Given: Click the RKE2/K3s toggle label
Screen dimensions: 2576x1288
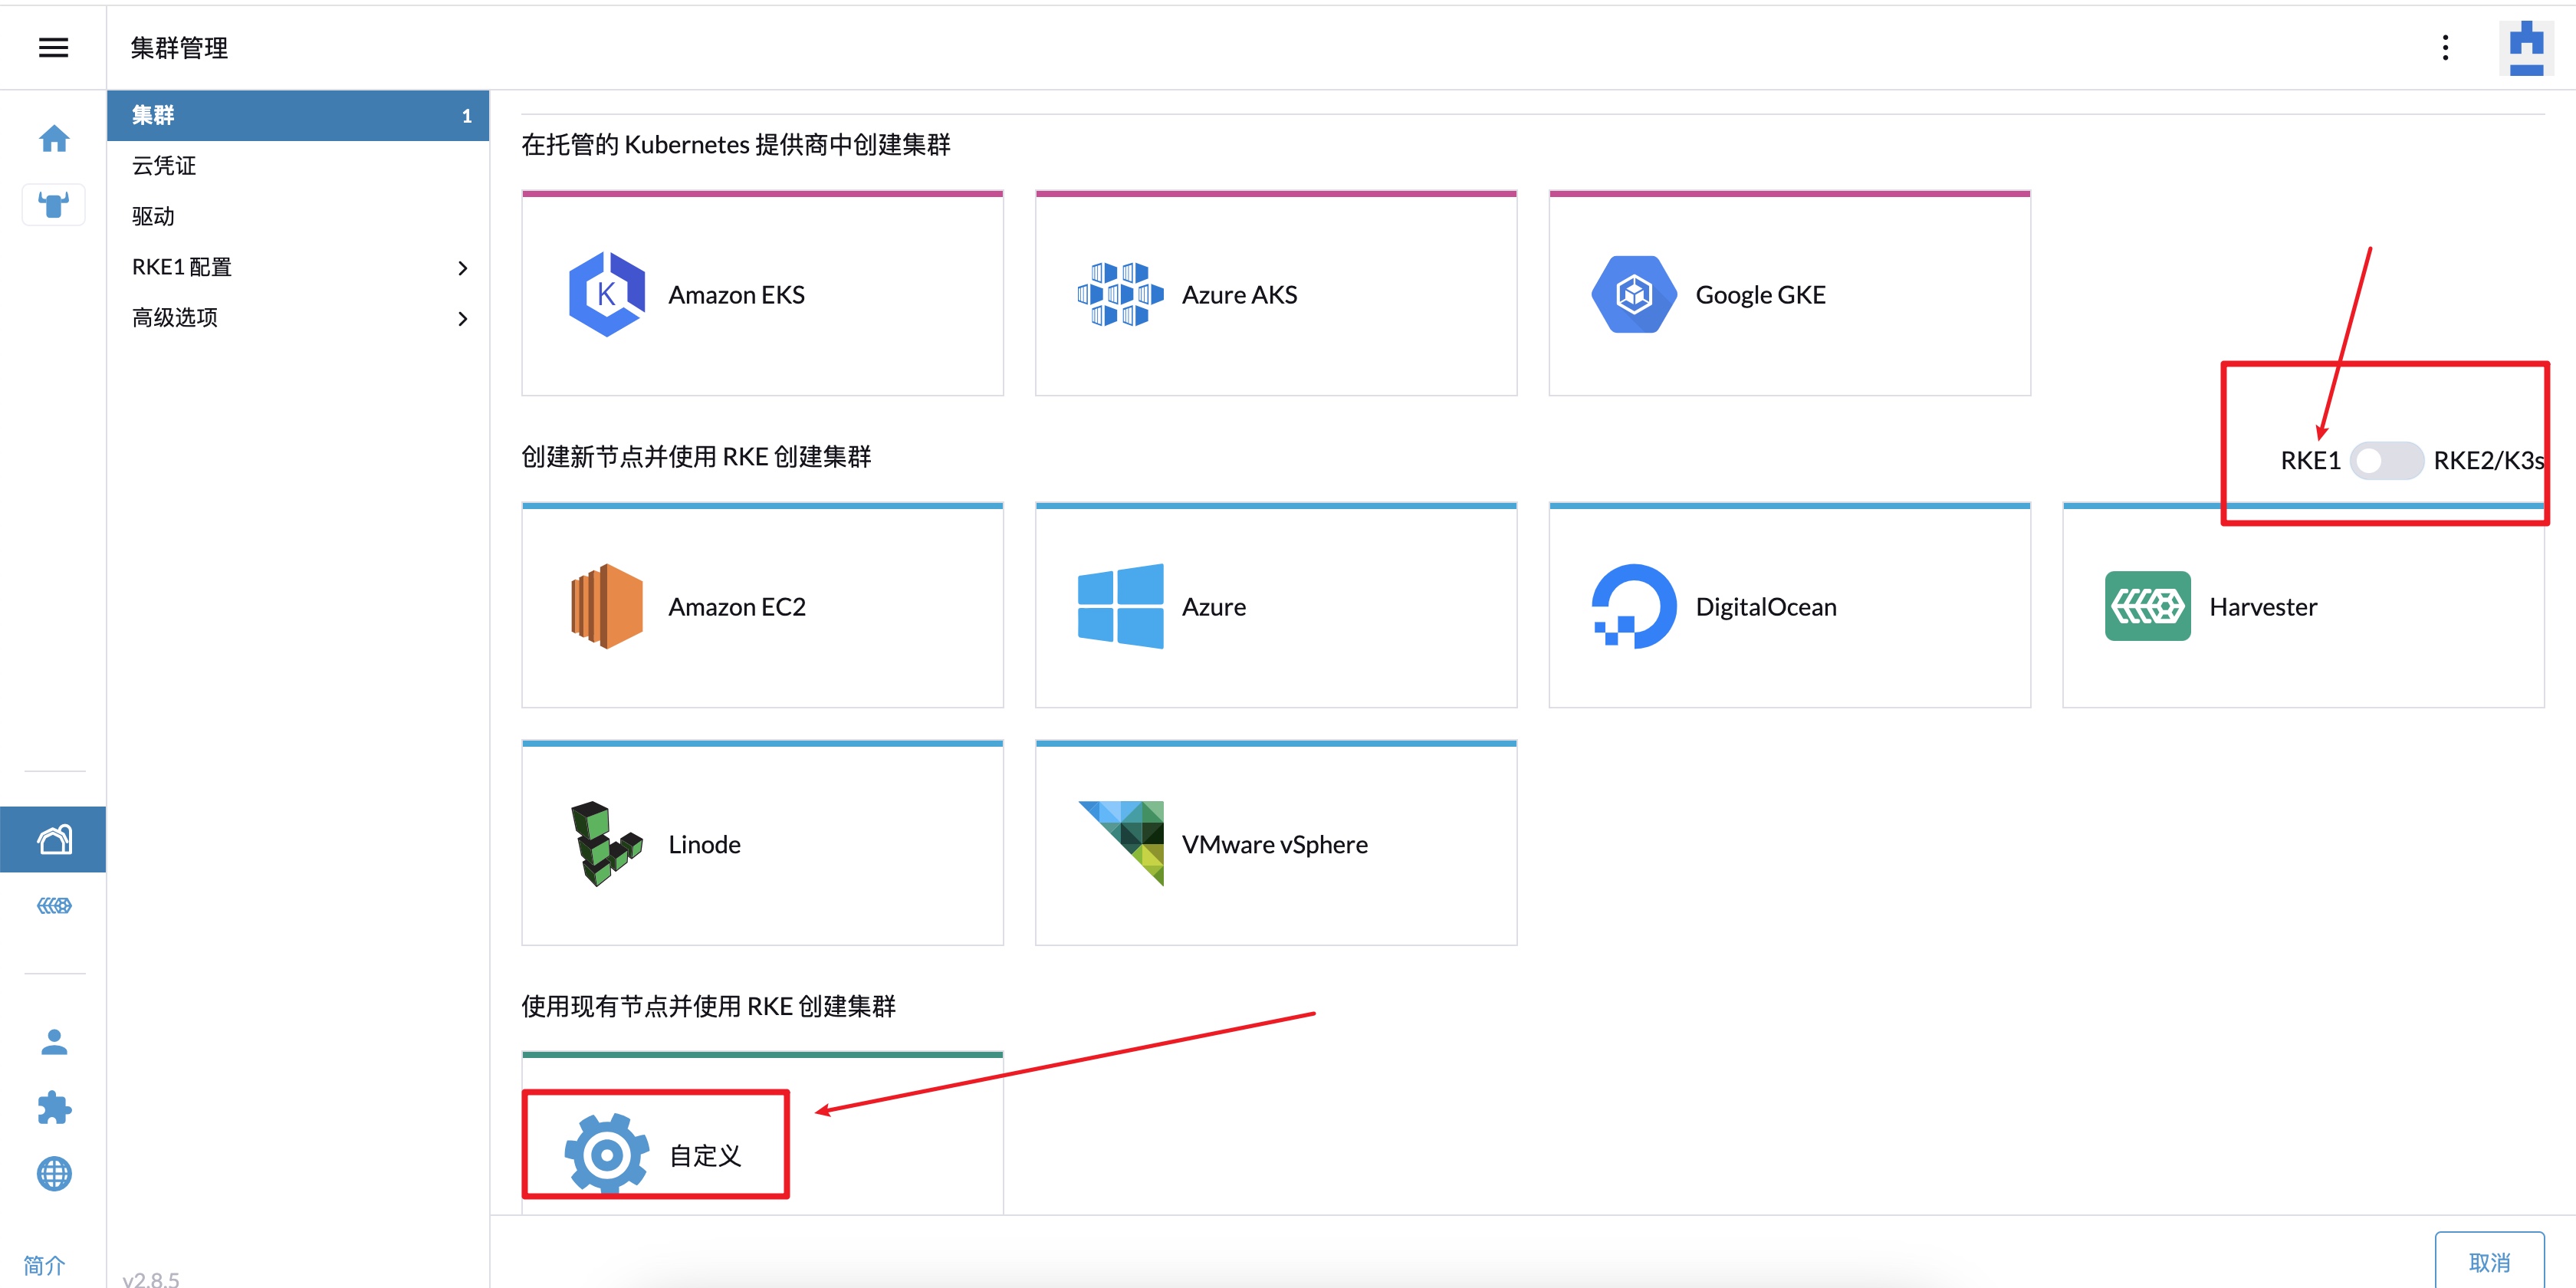Looking at the screenshot, I should pyautogui.click(x=2488, y=460).
